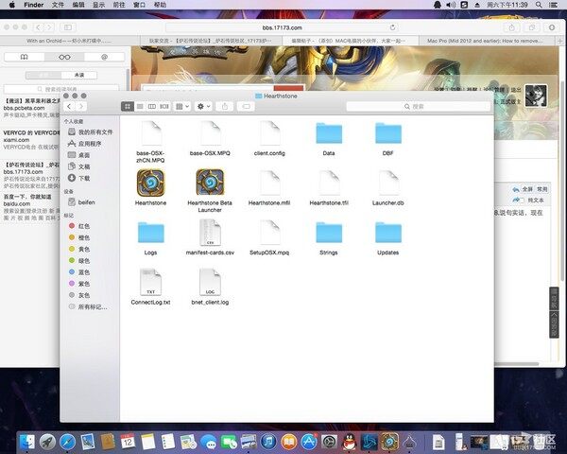This screenshot has width=567, height=454.
Task: Select beifen device in sidebar
Action: pyautogui.click(x=81, y=202)
